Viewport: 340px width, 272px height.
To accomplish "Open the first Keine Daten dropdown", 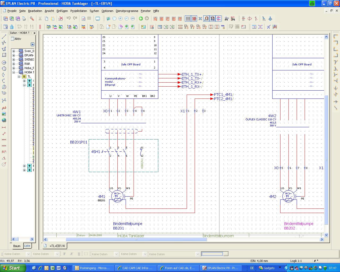I will pos(29,254).
